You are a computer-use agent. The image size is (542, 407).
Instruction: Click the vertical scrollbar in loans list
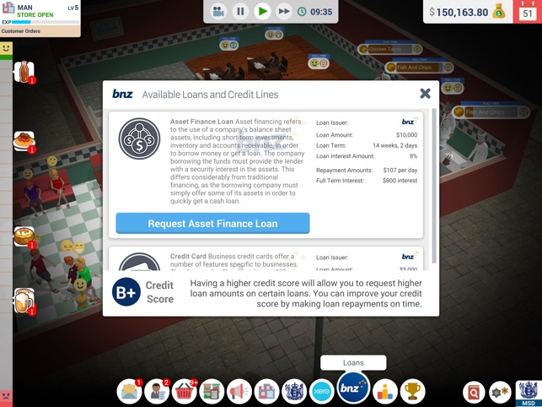point(434,186)
